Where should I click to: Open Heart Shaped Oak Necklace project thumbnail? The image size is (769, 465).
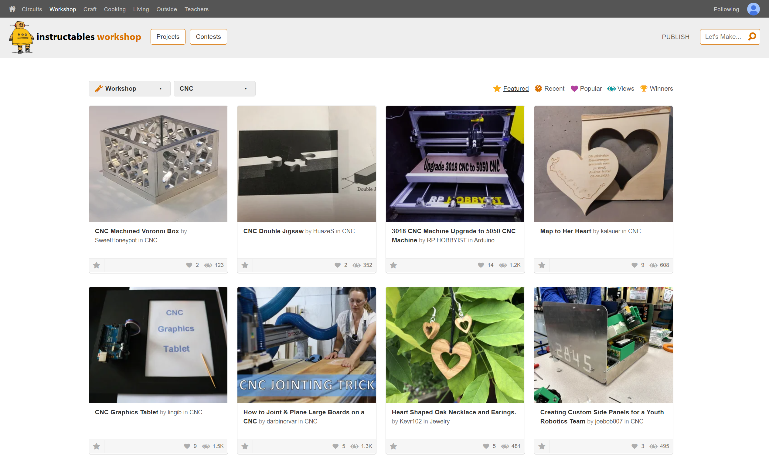pos(455,344)
